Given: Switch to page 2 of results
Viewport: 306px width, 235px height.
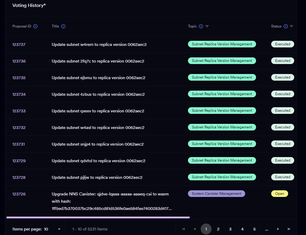Looking at the screenshot, I should [218, 229].
